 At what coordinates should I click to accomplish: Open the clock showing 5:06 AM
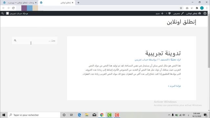[x=197, y=115]
